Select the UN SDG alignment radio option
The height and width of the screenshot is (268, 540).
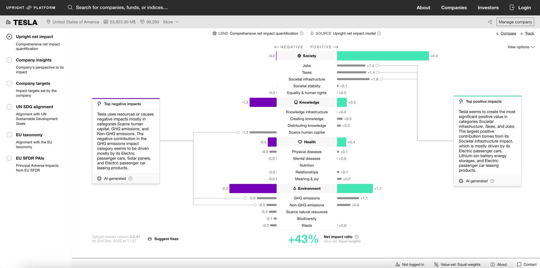9,107
